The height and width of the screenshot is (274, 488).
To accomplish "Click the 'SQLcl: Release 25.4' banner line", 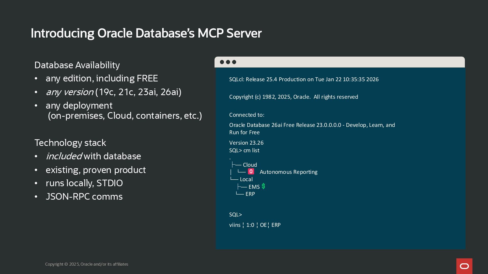I will tap(304, 79).
